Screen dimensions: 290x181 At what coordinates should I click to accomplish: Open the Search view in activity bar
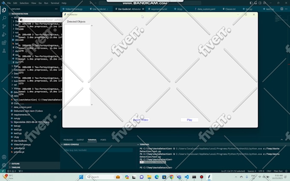4,18
